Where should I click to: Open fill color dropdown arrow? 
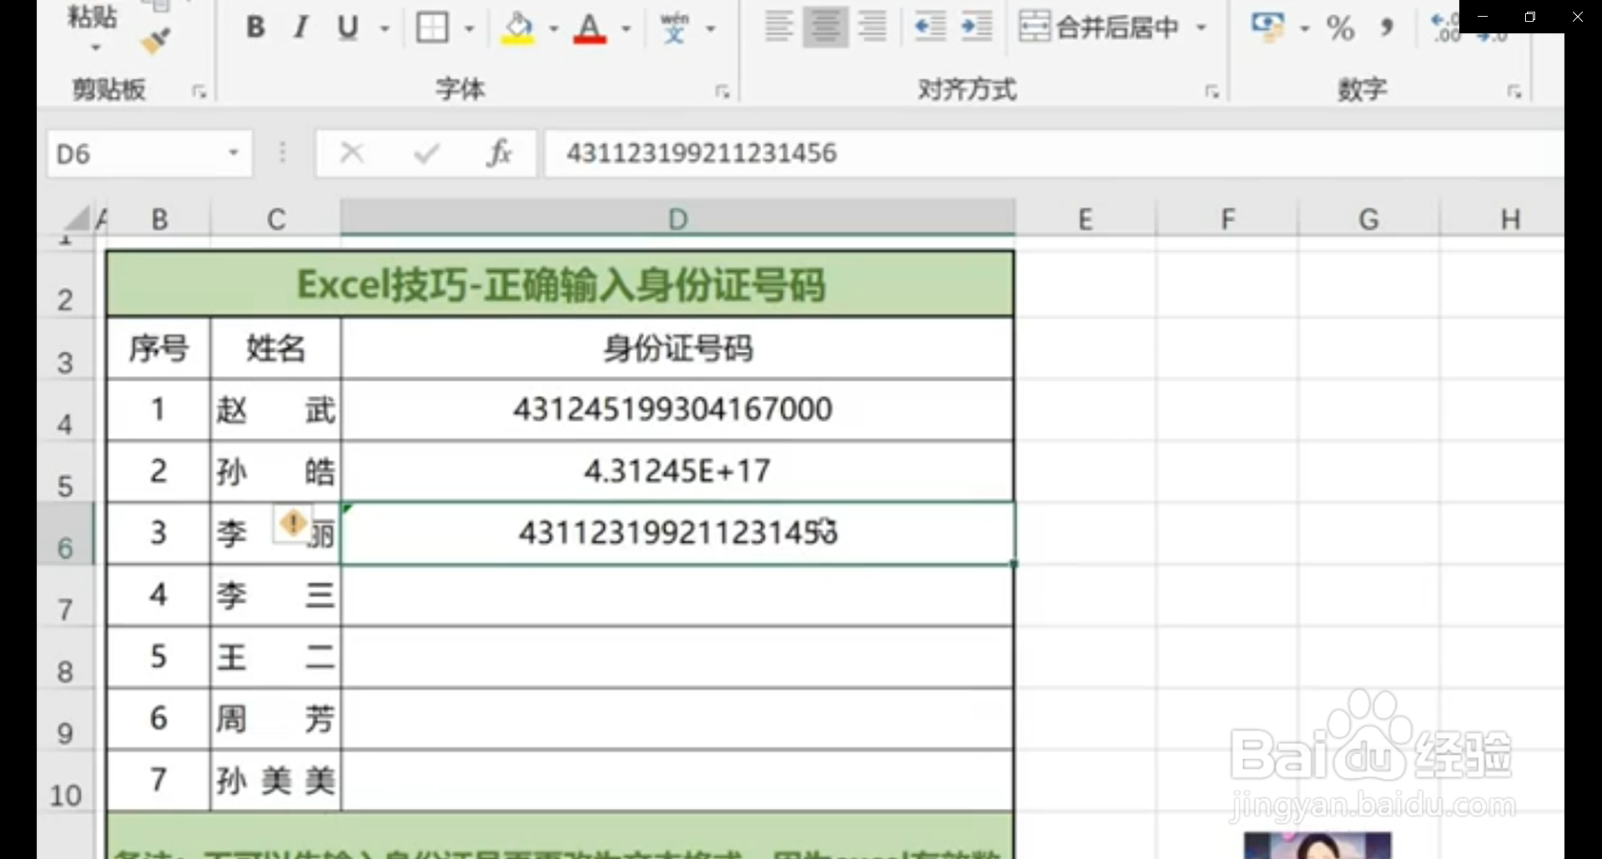tap(553, 28)
